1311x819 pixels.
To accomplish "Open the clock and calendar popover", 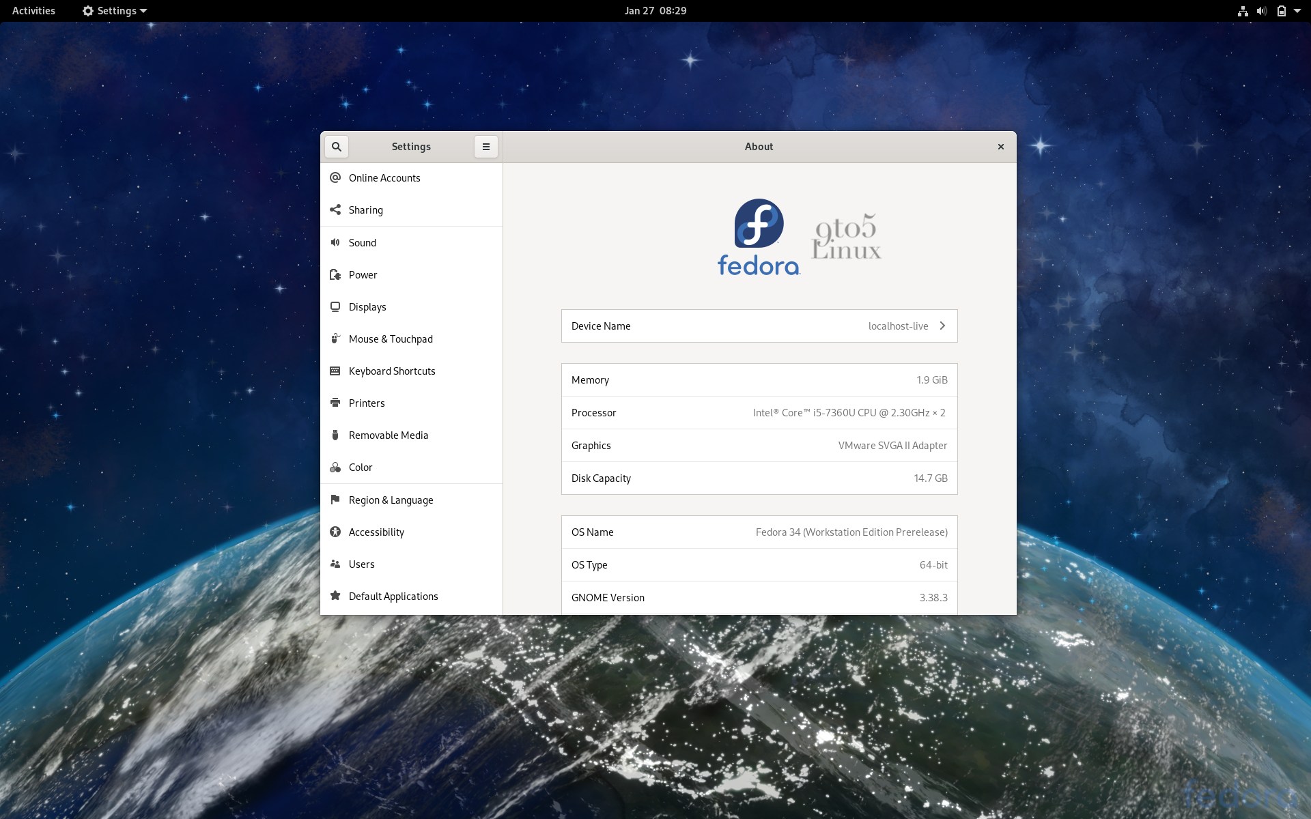I will [655, 11].
